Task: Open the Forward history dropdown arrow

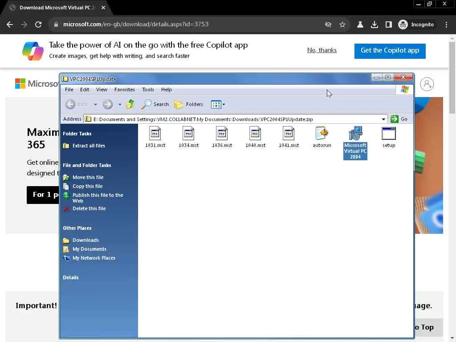Action: point(120,104)
